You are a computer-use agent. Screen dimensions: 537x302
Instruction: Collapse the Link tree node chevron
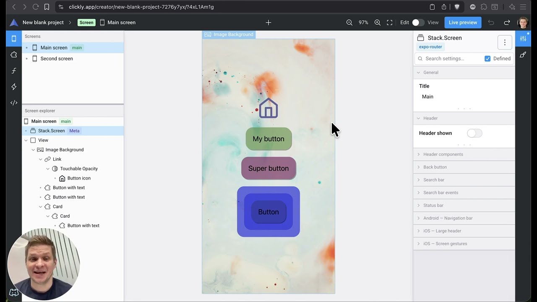click(x=41, y=159)
